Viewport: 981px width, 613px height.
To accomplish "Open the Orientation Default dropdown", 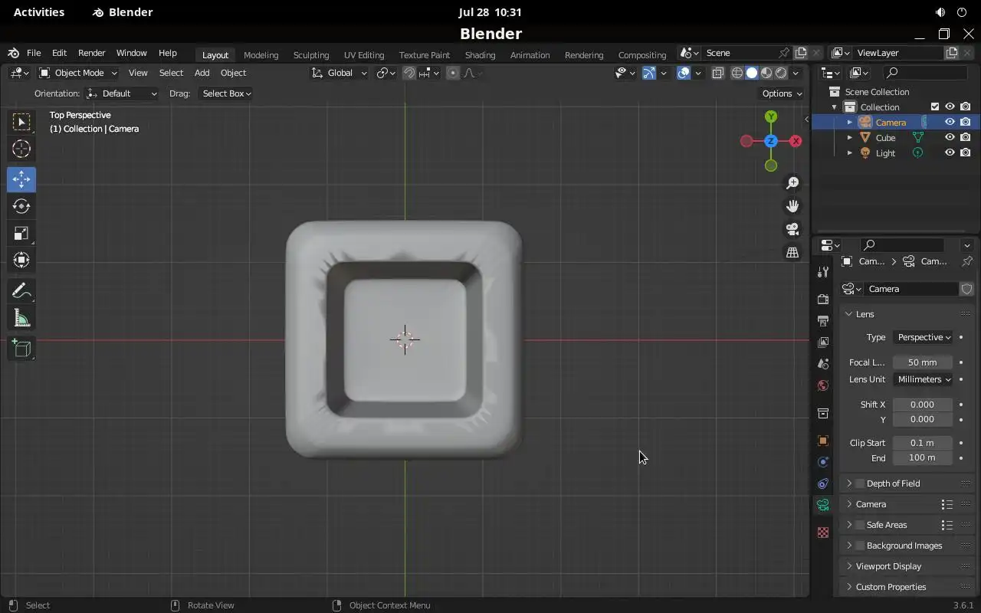I will pos(123,93).
